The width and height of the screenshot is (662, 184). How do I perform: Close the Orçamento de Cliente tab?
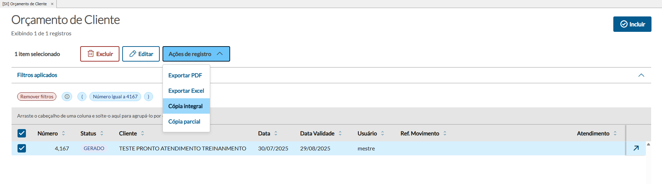[52, 4]
